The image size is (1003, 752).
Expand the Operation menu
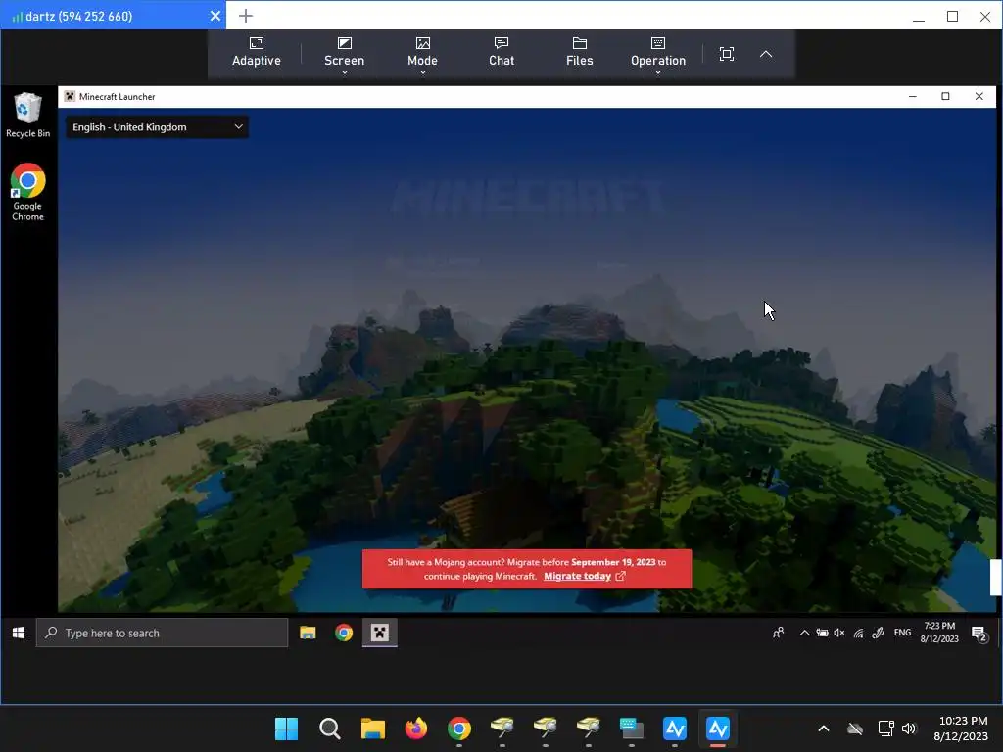[657, 54]
